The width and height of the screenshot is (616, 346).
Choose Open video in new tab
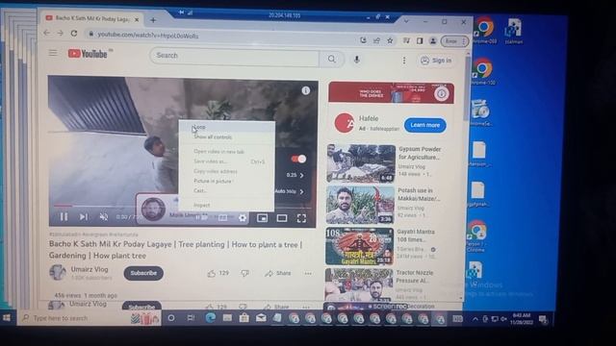click(227, 152)
